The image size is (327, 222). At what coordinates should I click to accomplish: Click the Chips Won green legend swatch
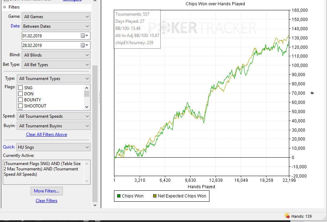(119, 196)
